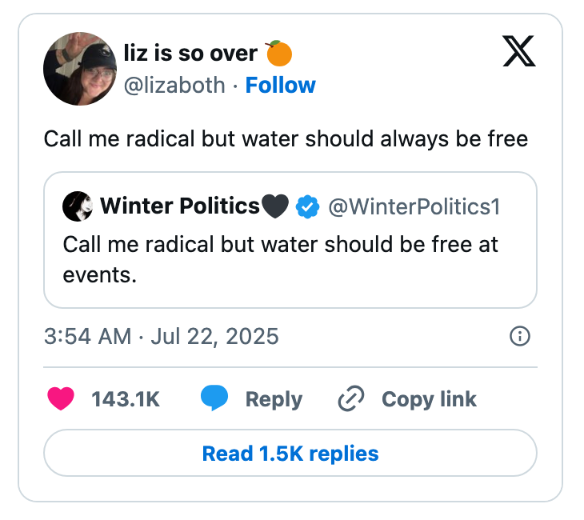Click Winter Politics verified badge
584x520 pixels.
[307, 206]
